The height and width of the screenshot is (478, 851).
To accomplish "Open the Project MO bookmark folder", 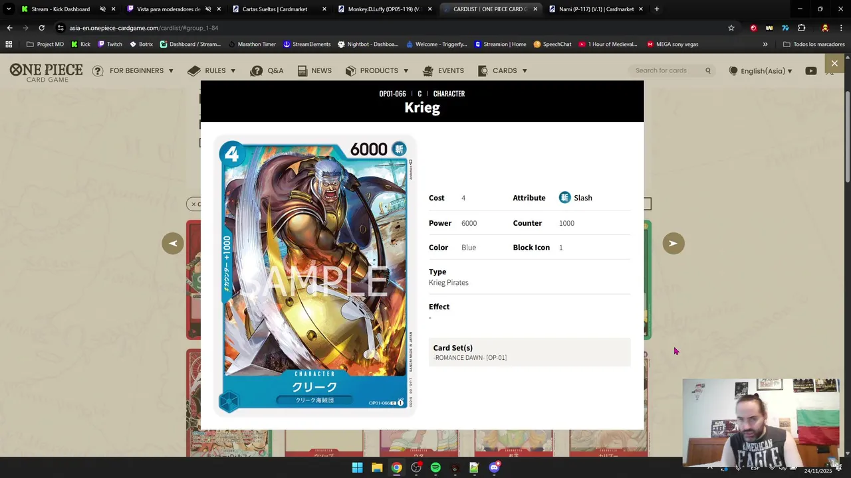I will tap(45, 44).
